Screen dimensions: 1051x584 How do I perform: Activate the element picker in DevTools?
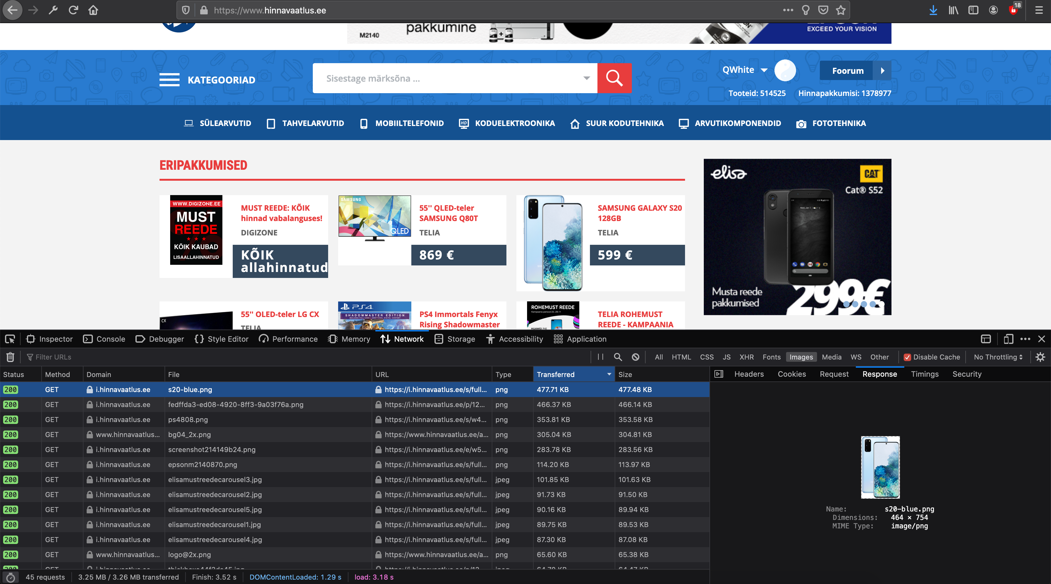coord(10,339)
